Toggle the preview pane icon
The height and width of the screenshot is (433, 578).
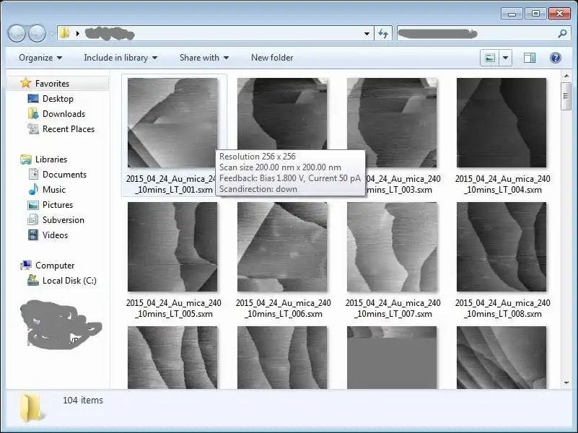tap(530, 58)
